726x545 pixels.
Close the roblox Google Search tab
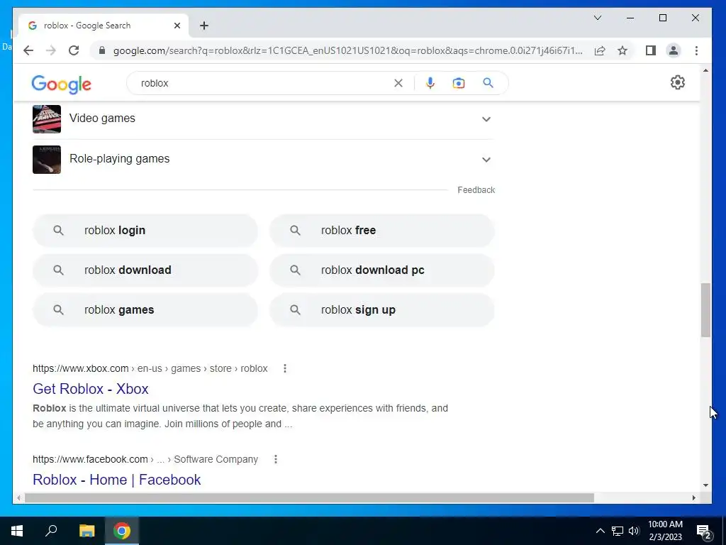[x=177, y=26]
